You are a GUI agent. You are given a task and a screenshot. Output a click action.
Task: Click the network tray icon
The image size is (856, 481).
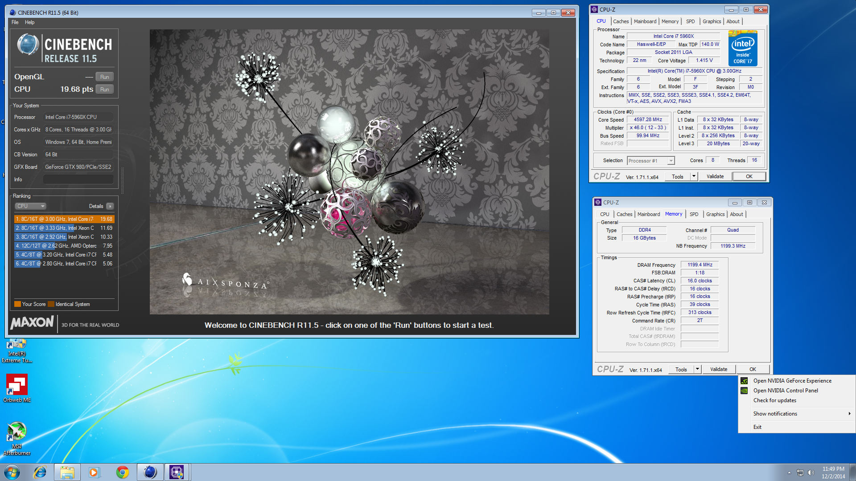pos(800,473)
